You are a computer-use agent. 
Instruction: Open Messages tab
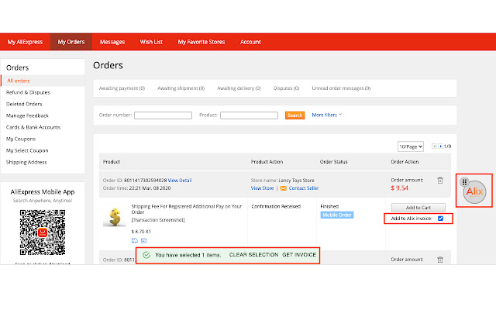coord(112,42)
